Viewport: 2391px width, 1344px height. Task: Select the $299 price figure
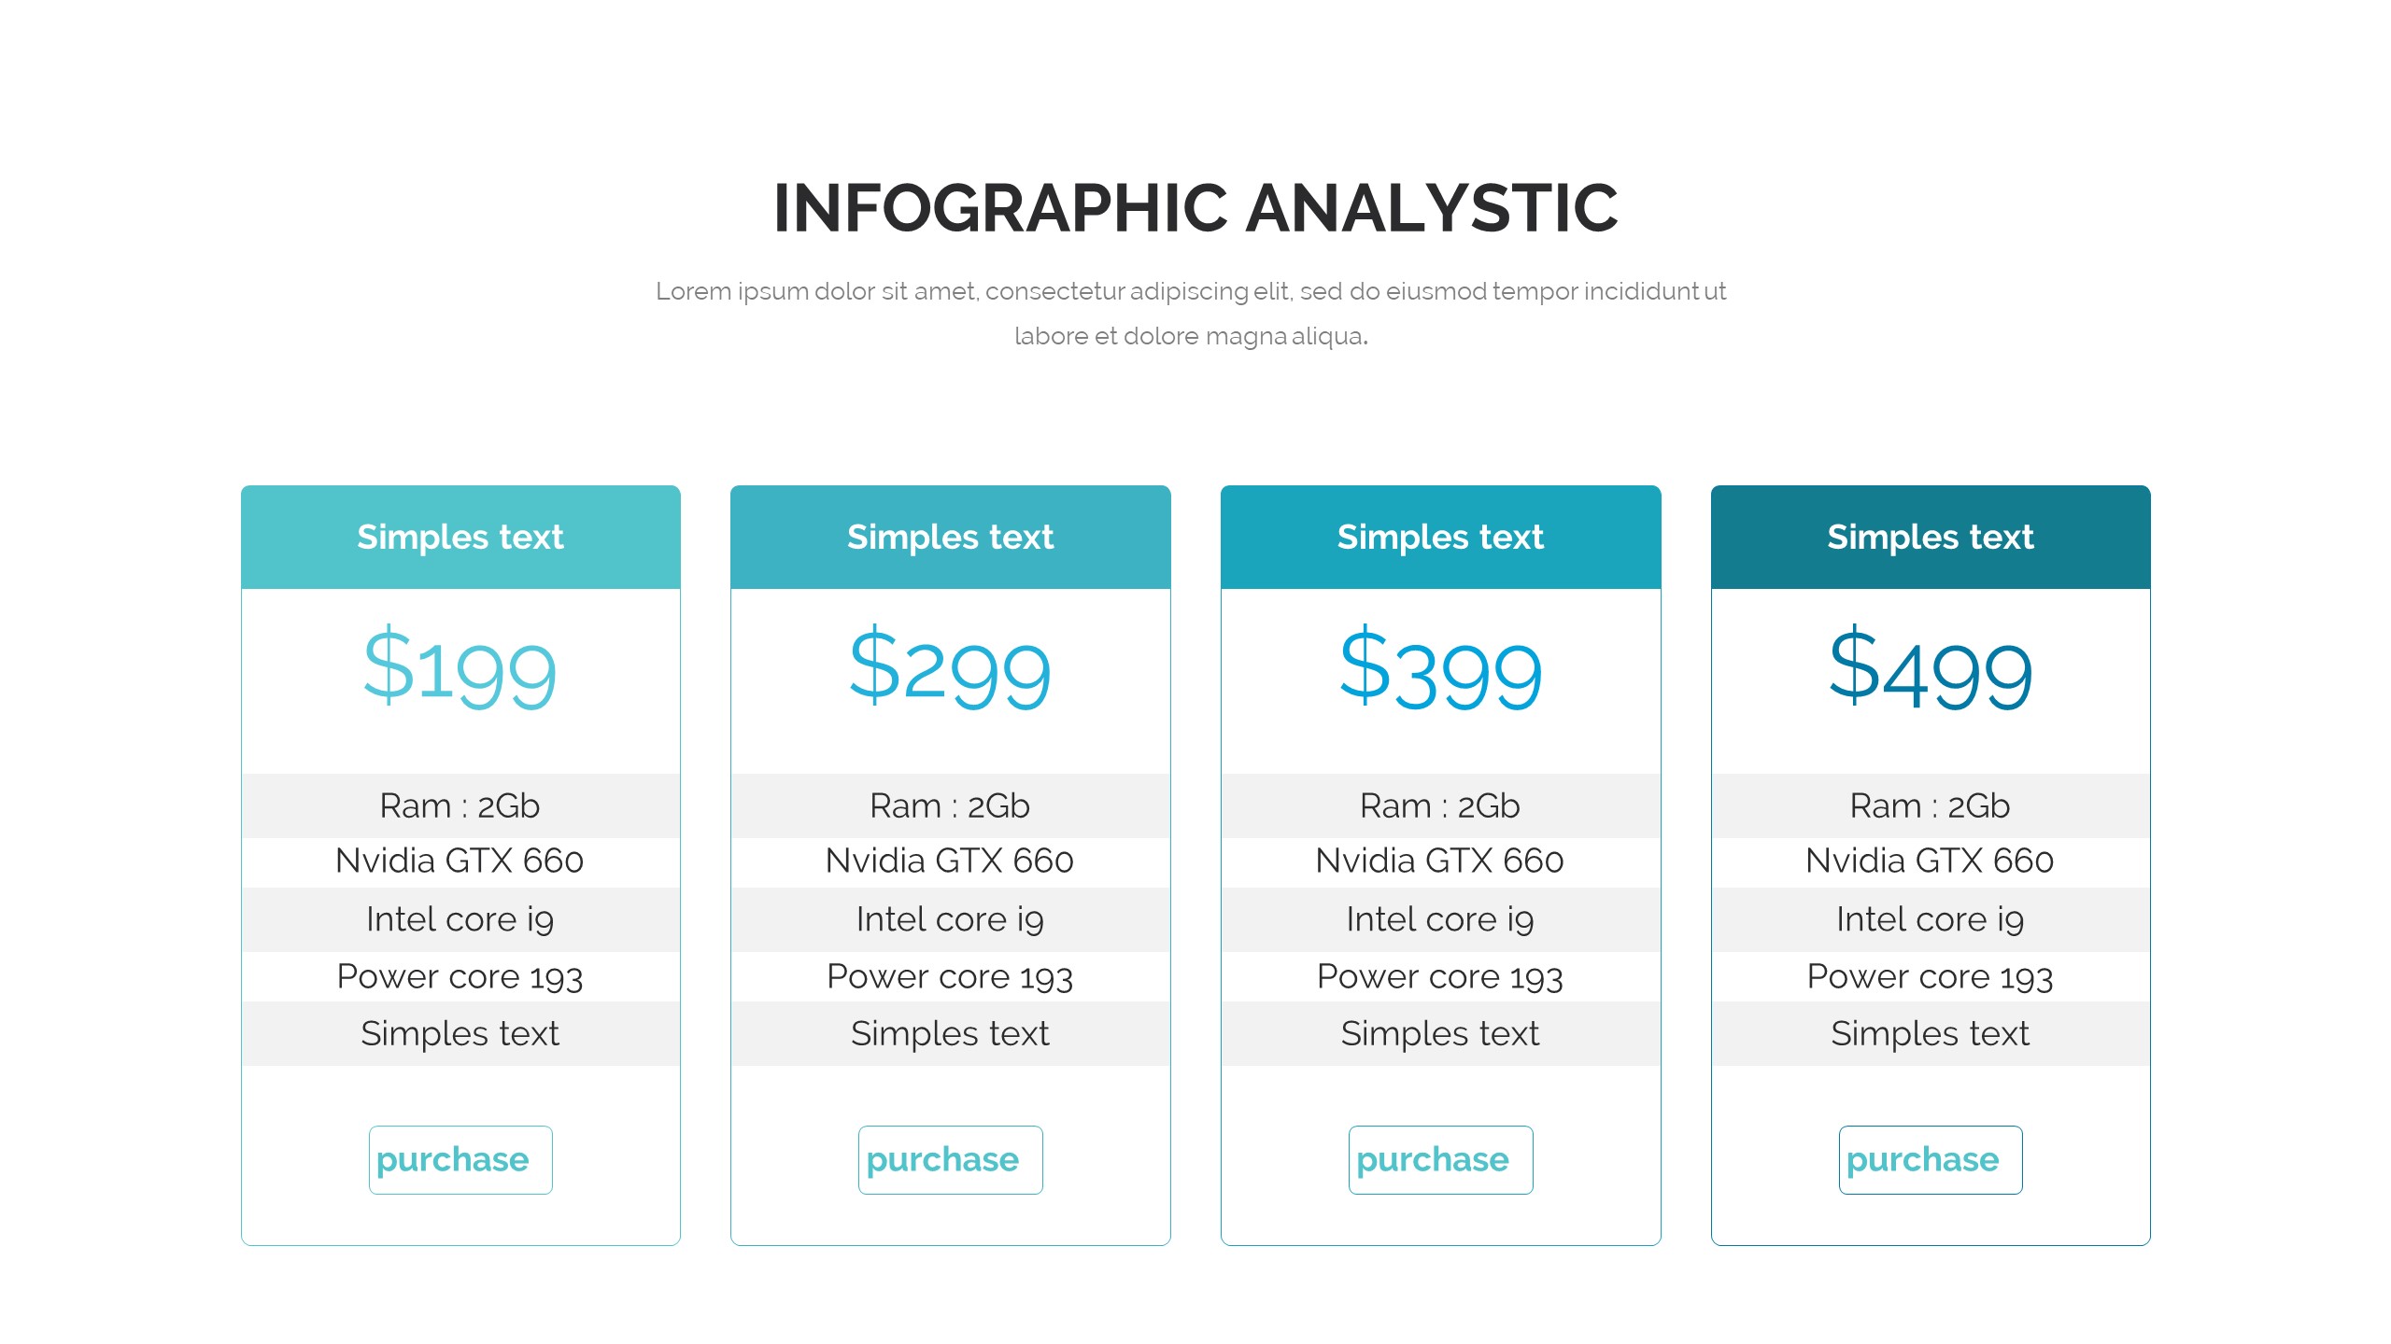tap(950, 669)
